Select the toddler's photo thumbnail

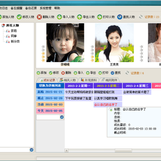[x=65, y=42]
